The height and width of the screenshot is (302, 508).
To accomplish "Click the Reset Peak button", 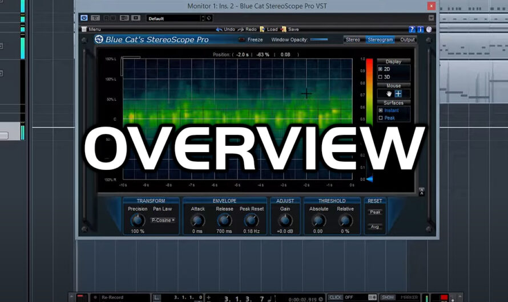I will [375, 213].
